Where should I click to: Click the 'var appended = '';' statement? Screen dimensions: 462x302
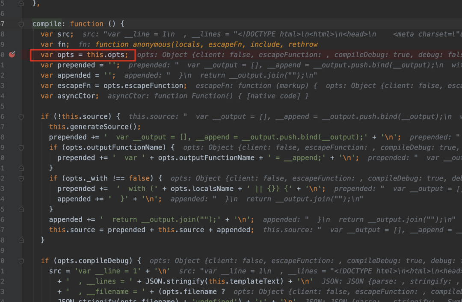[78, 75]
